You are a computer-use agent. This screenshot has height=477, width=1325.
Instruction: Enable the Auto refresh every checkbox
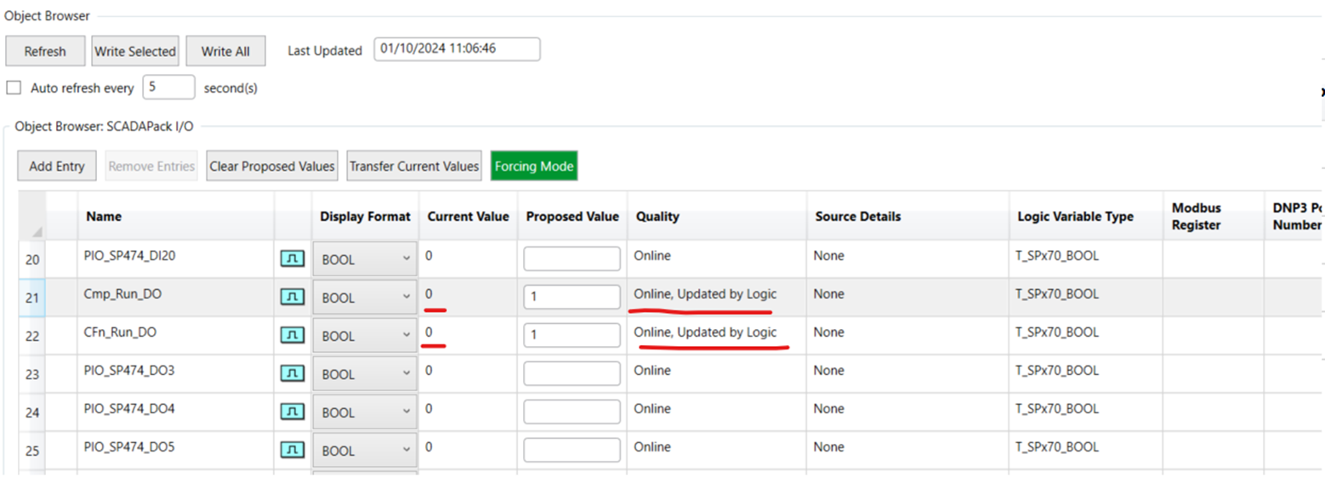click(x=14, y=88)
